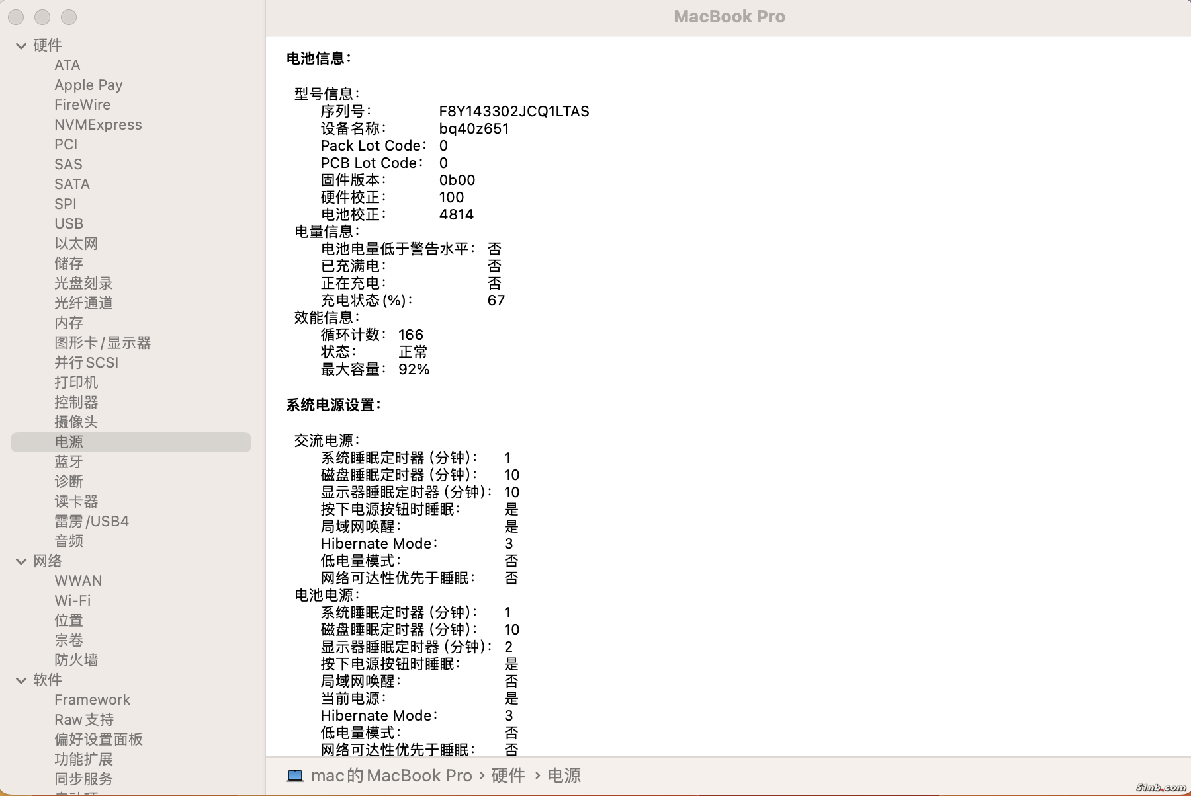Click the 状态 value 正常
Screen dimensions: 1191x796
pos(414,352)
